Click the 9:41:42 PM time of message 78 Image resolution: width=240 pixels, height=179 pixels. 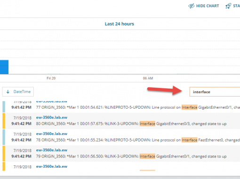point(21,140)
